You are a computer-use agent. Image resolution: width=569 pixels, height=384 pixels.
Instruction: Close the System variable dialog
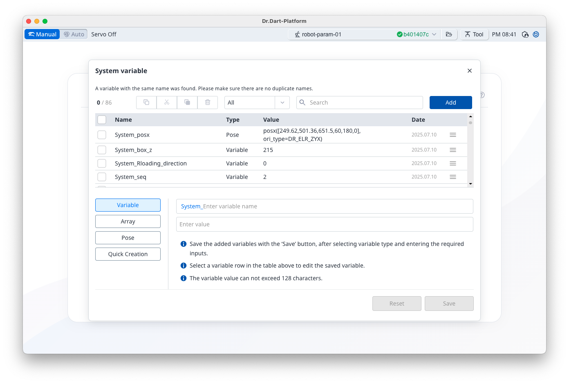point(470,71)
